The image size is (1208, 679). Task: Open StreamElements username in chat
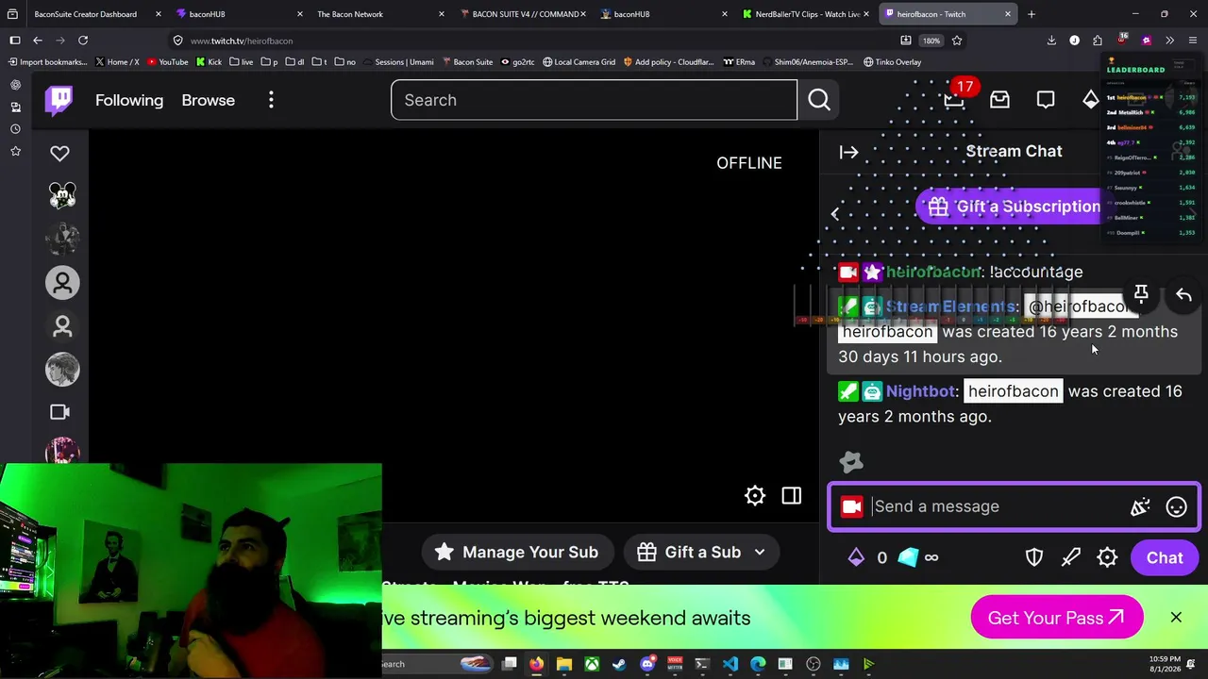coord(951,306)
